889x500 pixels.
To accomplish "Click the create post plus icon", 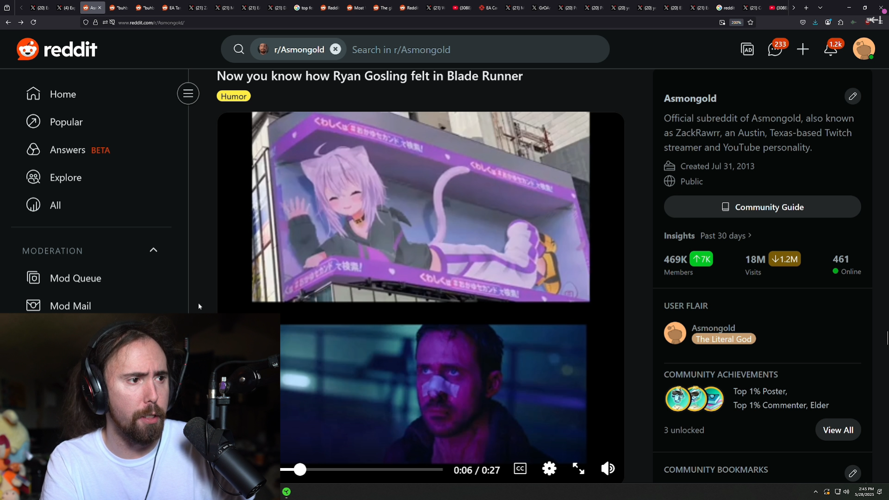I will [803, 49].
